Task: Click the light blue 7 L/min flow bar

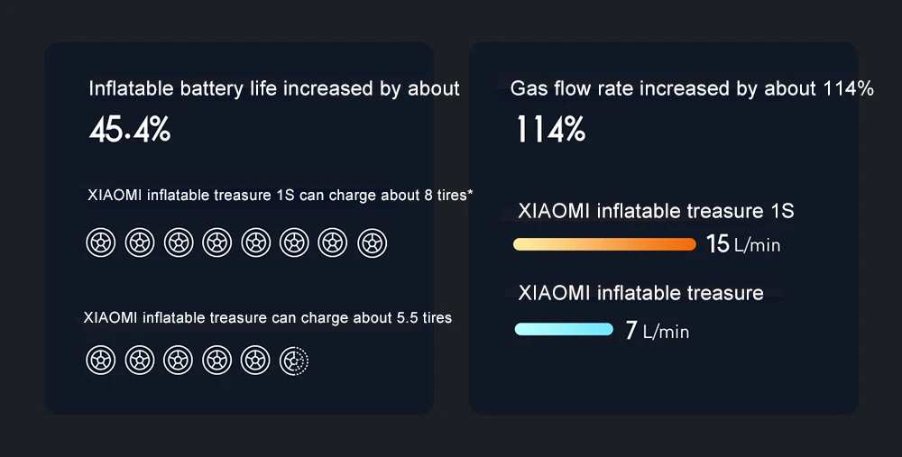Action: (564, 329)
